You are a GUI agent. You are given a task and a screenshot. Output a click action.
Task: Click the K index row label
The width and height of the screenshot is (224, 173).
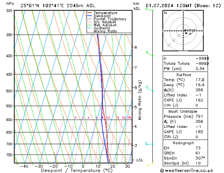[x=165, y=58]
